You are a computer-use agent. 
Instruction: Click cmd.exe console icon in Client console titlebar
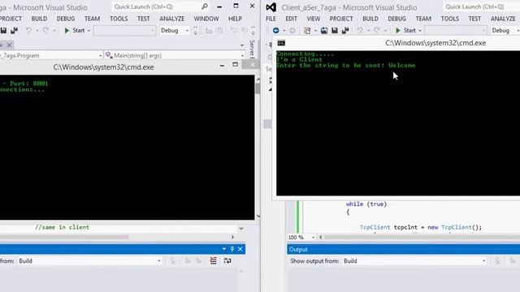(x=281, y=43)
